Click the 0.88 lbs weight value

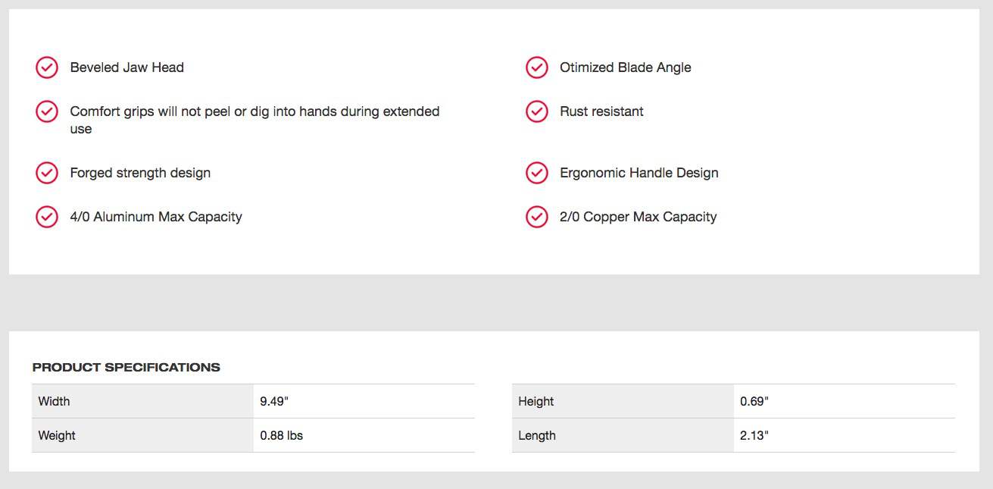tap(282, 435)
